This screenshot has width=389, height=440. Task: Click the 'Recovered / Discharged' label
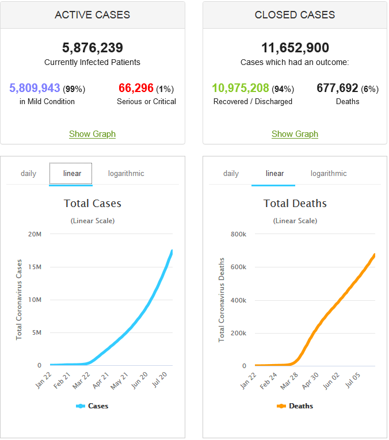point(253,101)
